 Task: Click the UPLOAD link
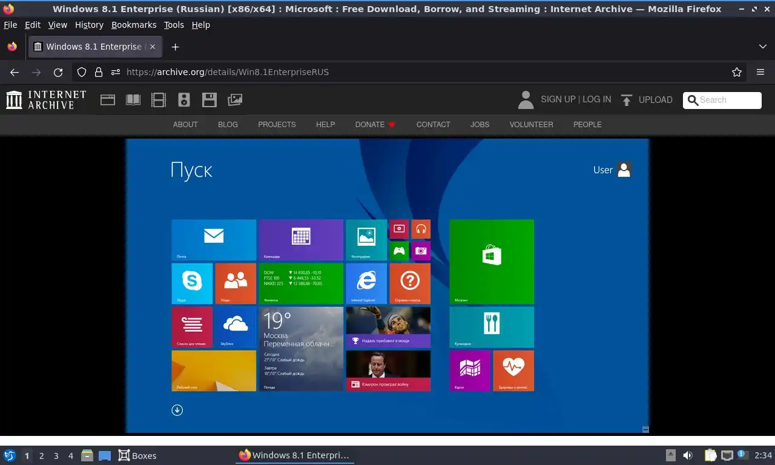tap(656, 100)
